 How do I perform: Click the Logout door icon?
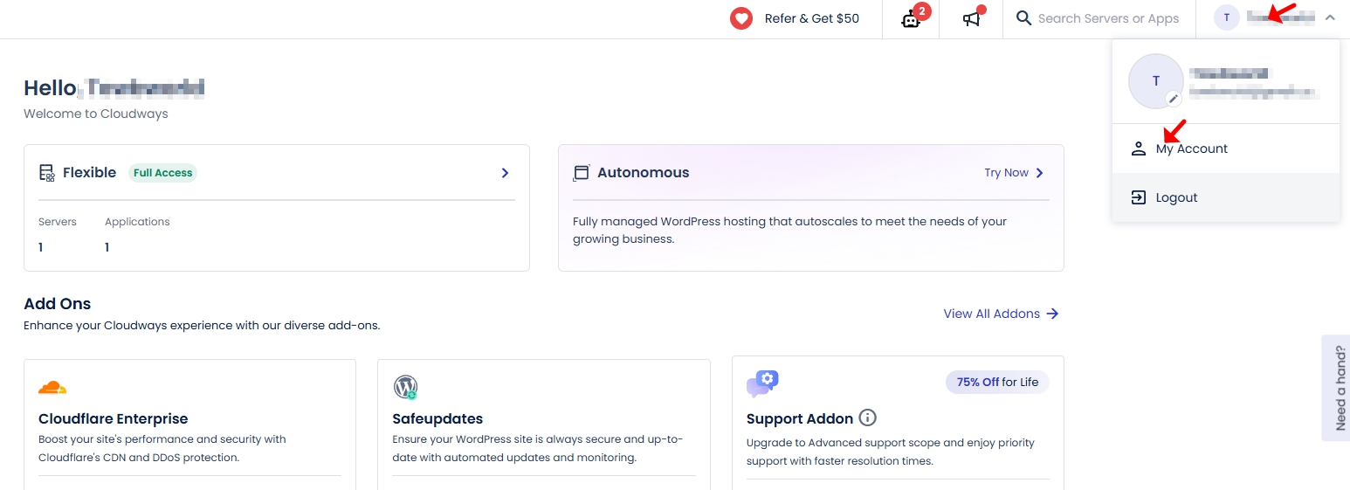(1138, 197)
